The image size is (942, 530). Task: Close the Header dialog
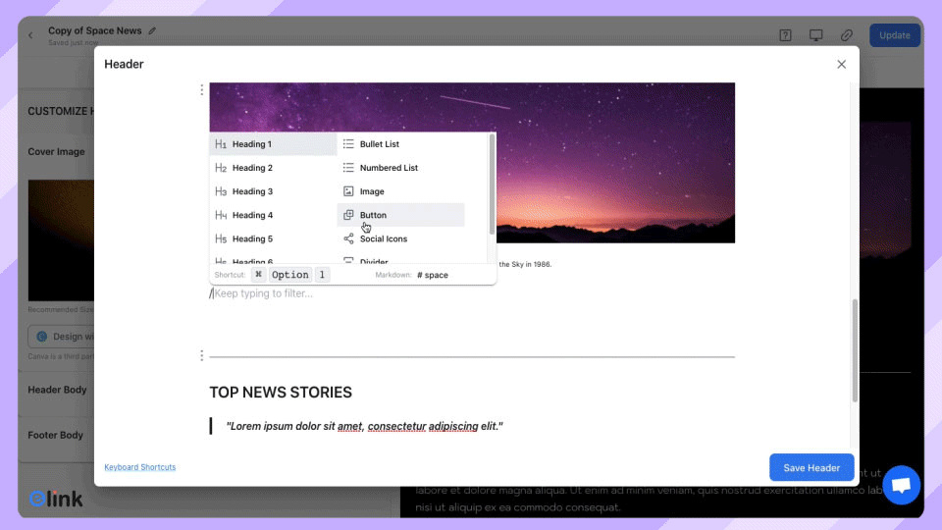click(841, 65)
